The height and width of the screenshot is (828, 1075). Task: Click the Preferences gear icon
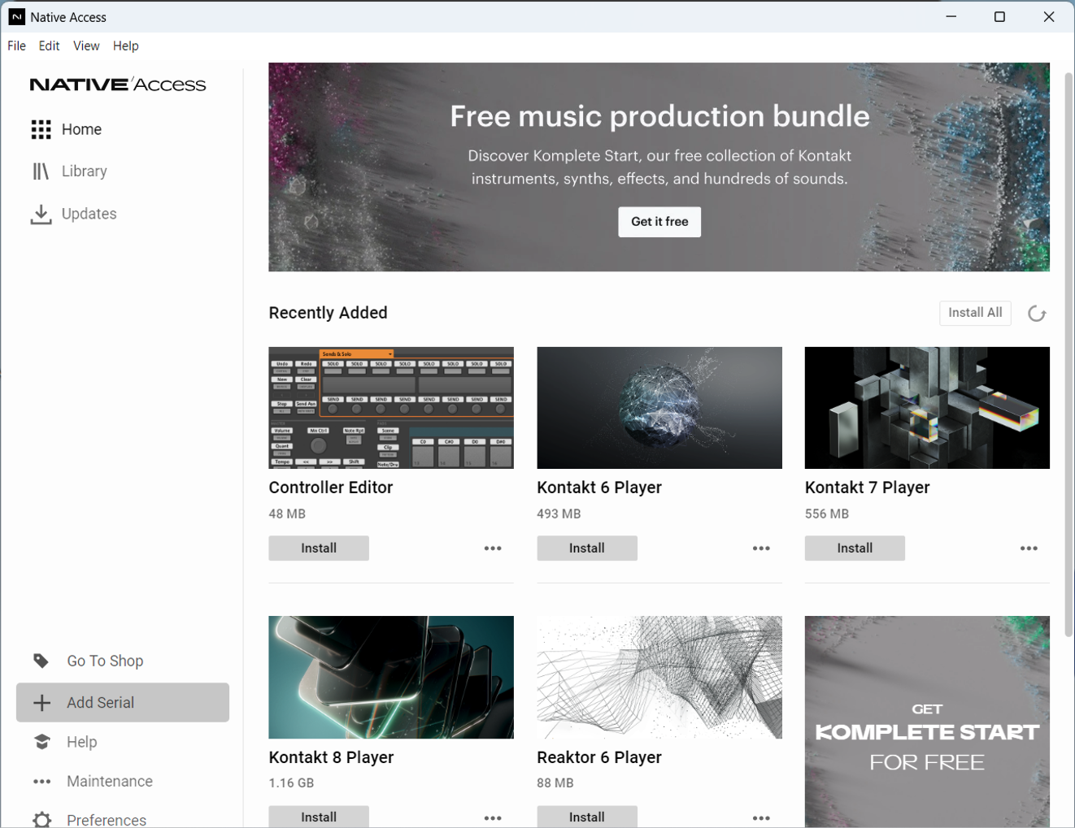pyautogui.click(x=41, y=819)
